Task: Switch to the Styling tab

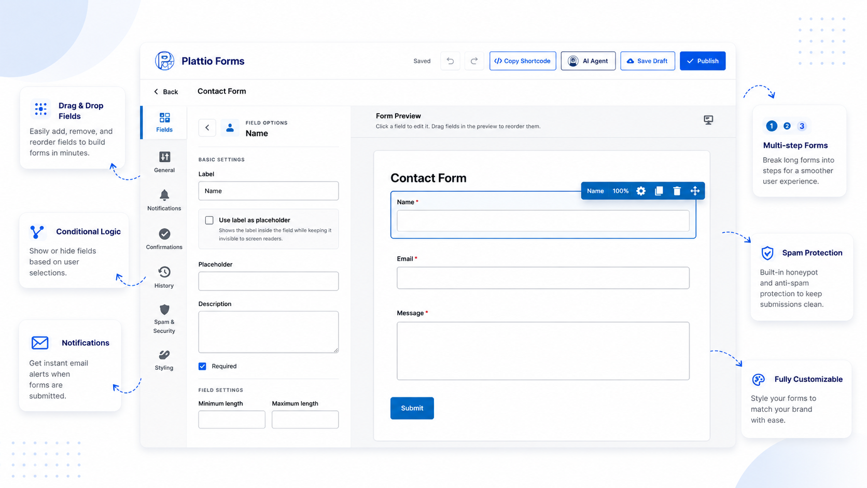Action: point(164,360)
